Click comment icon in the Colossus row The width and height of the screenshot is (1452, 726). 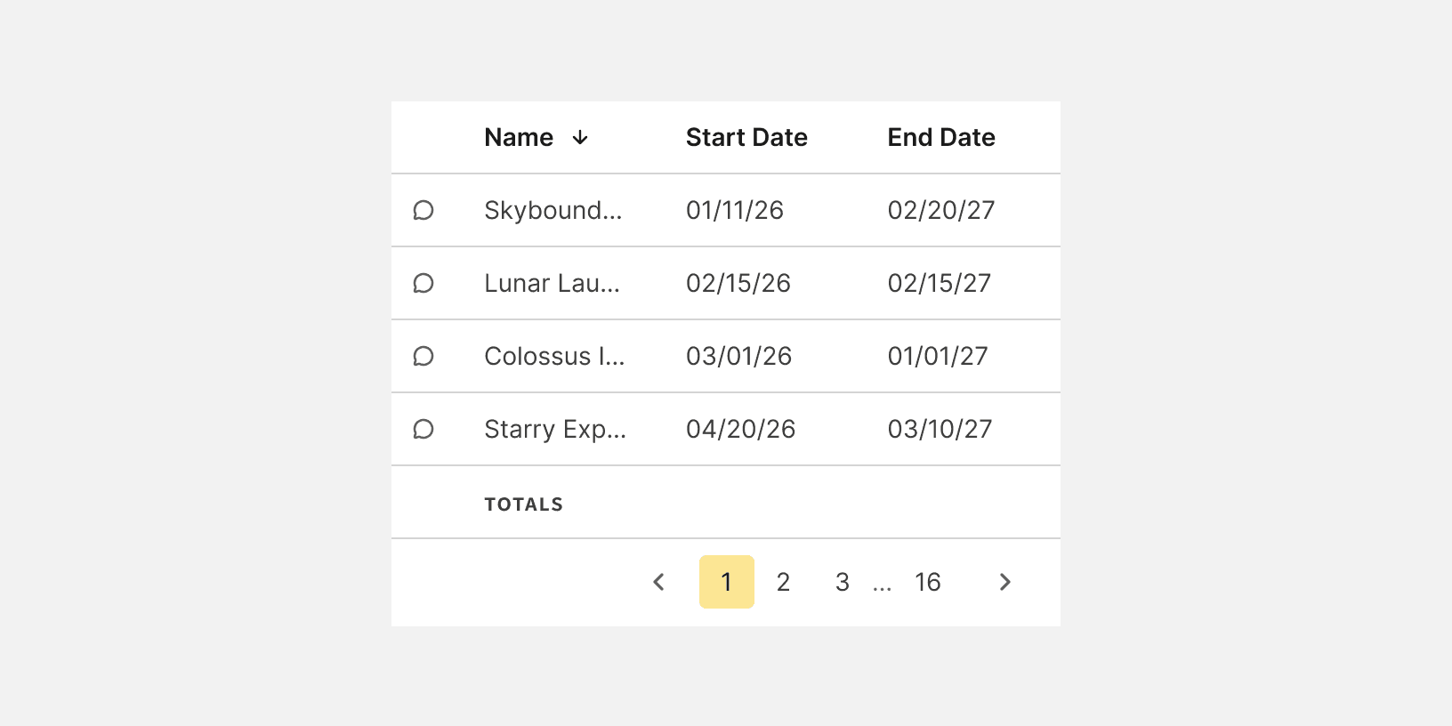tap(423, 356)
